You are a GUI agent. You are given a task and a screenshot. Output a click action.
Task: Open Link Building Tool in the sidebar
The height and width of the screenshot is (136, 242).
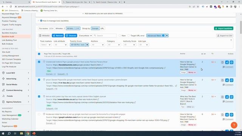[9, 40]
